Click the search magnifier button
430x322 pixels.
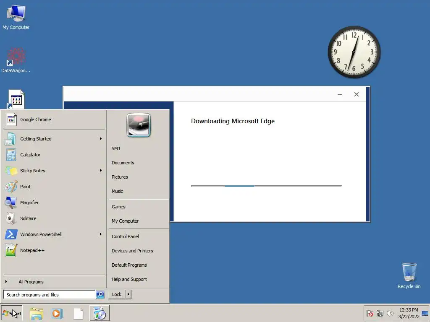pyautogui.click(x=100, y=295)
